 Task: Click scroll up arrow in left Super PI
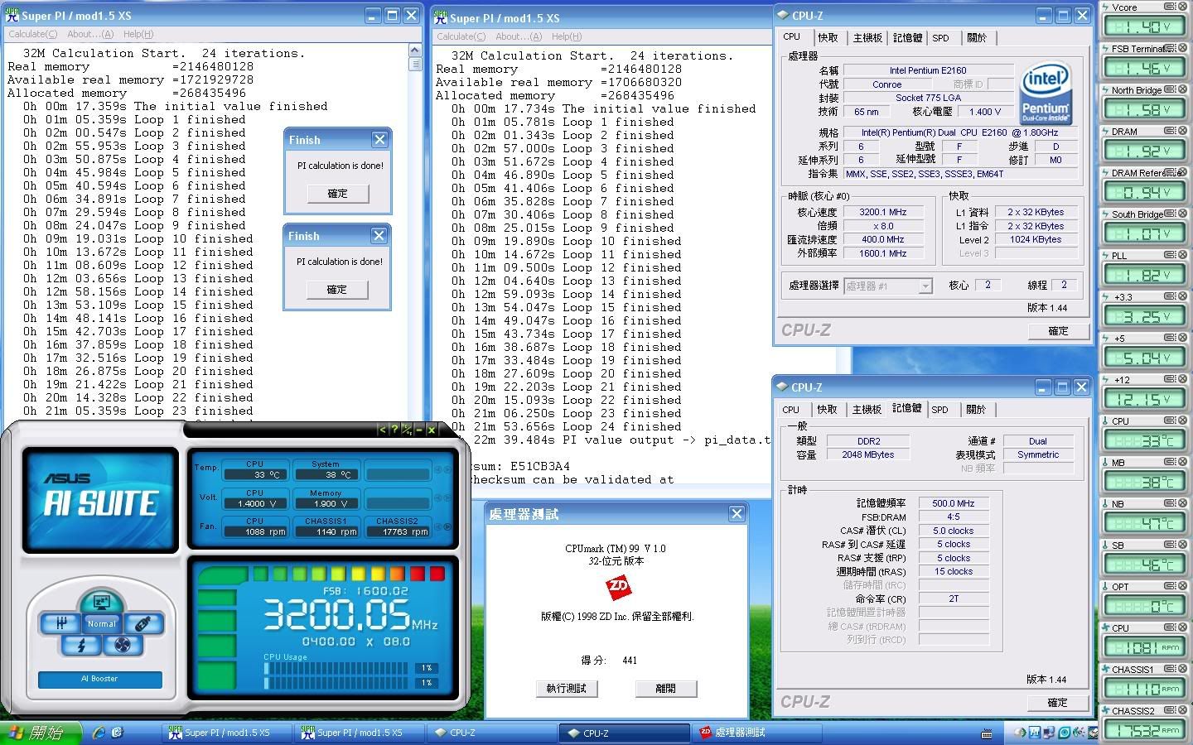pyautogui.click(x=415, y=51)
